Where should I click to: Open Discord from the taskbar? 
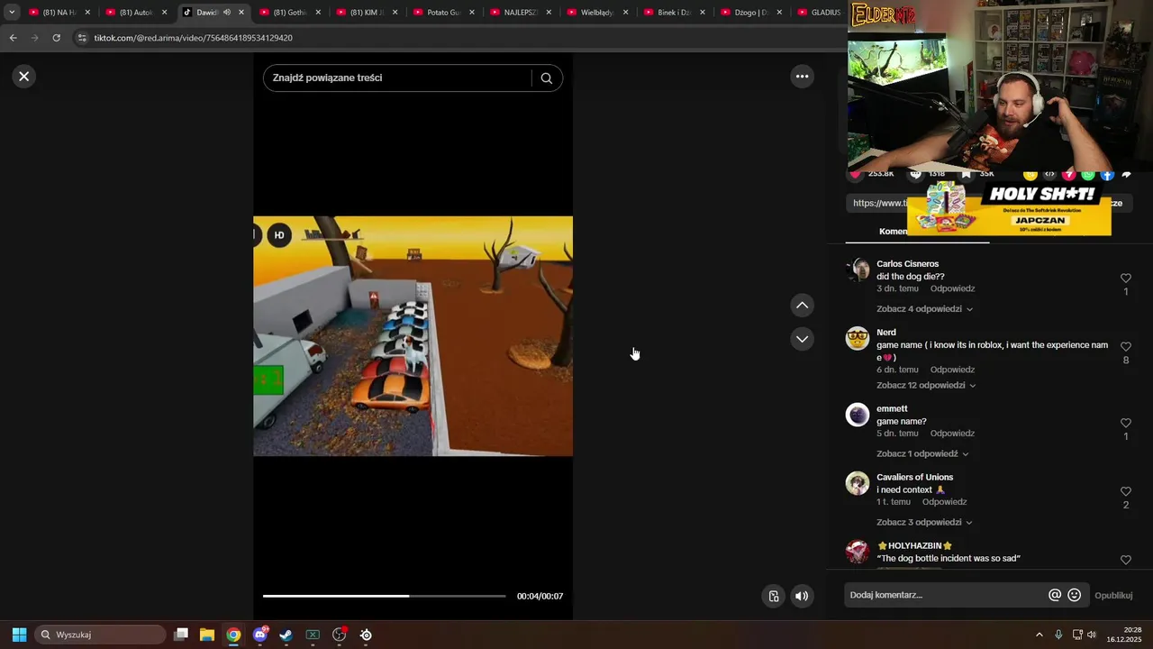tap(260, 635)
